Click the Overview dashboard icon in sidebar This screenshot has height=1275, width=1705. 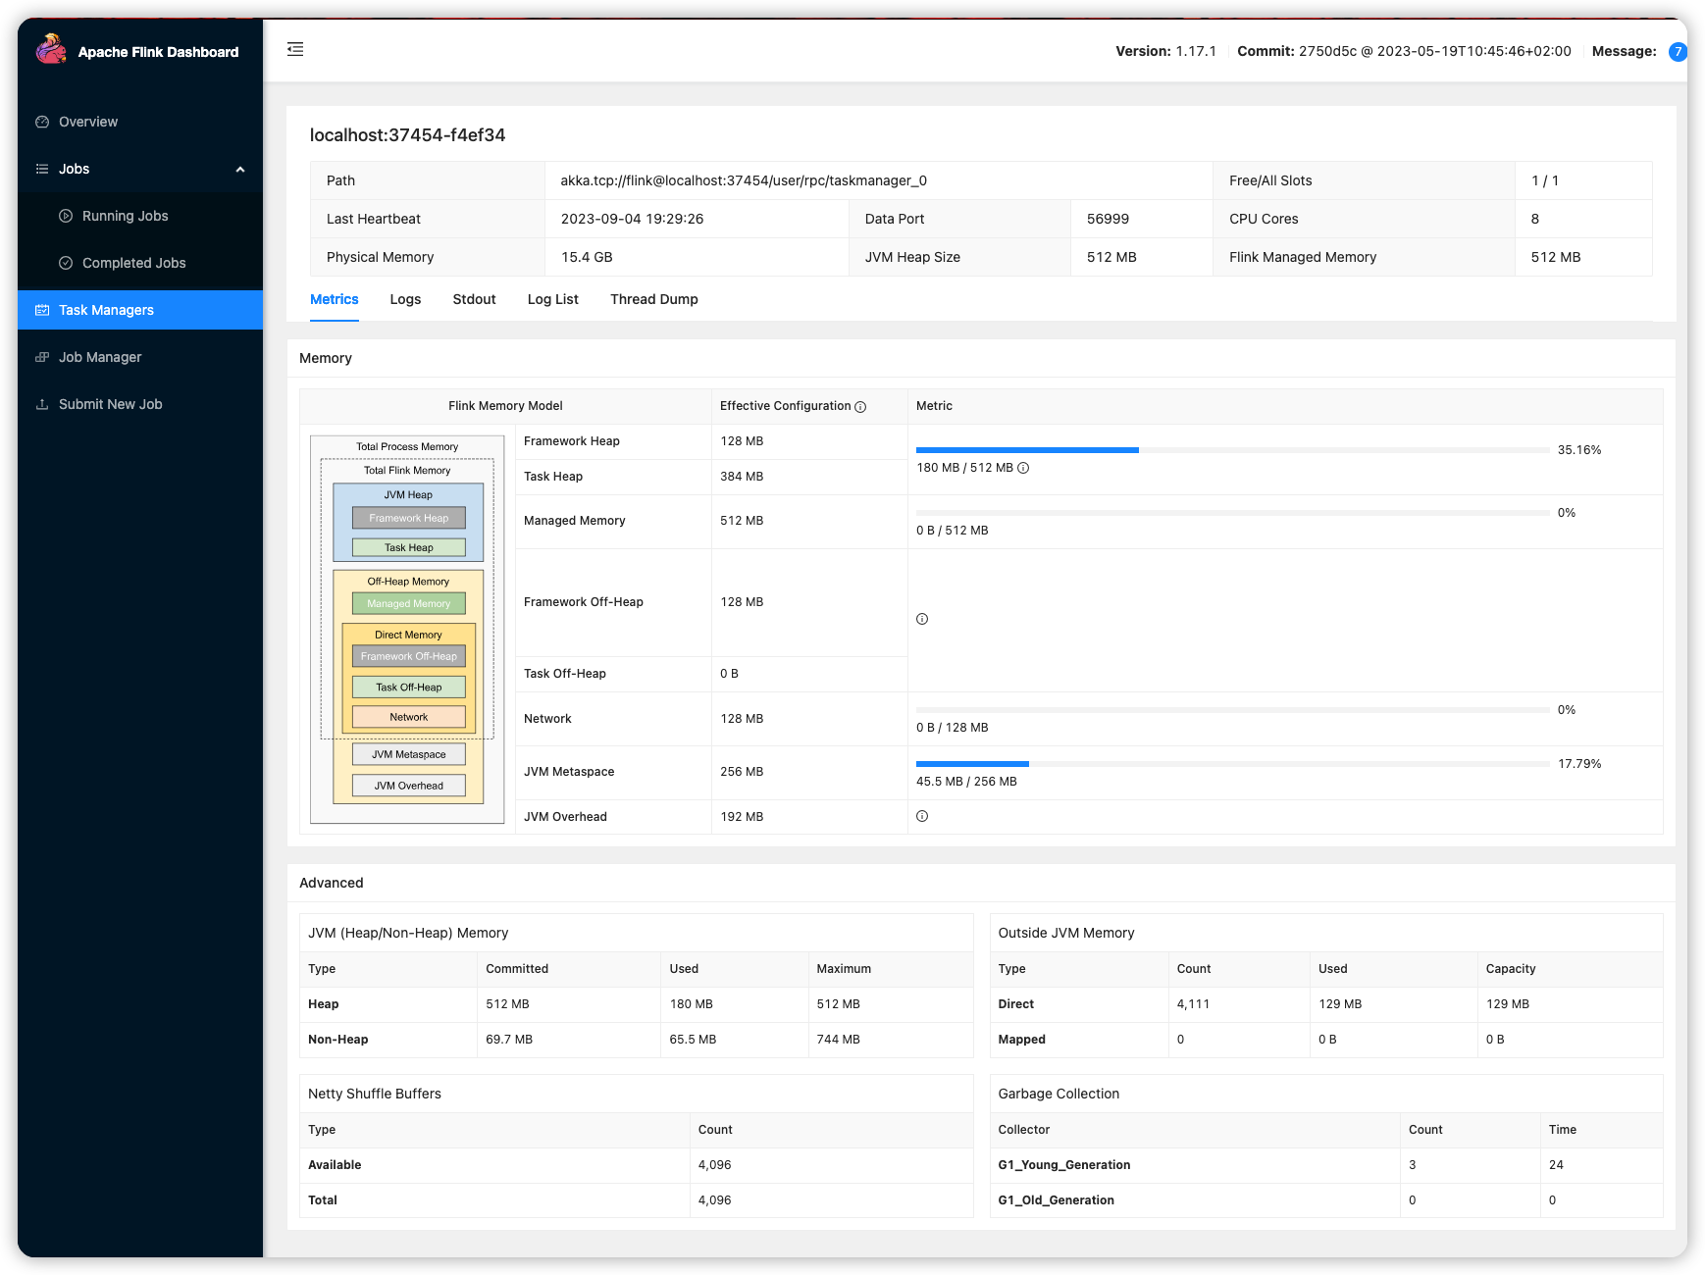point(42,122)
